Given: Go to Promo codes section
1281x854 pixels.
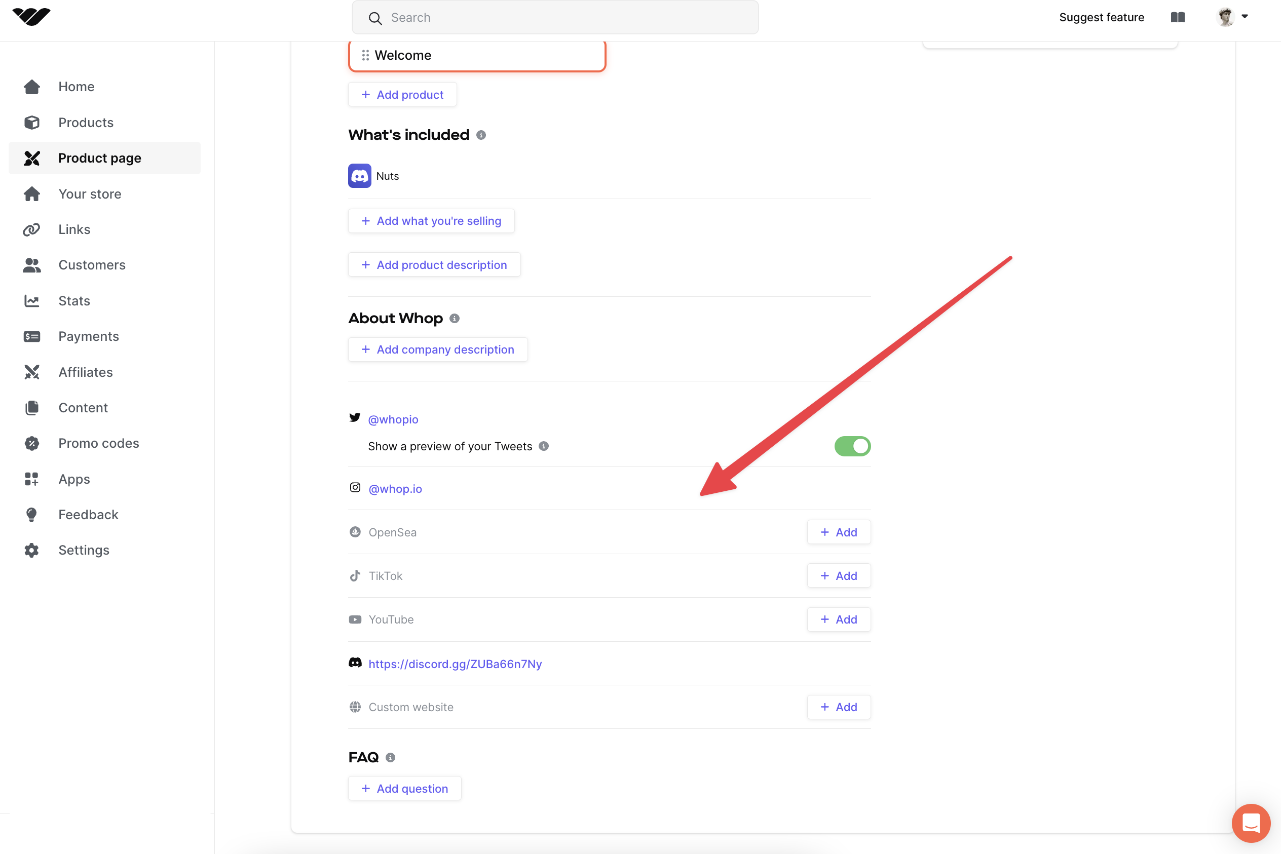Looking at the screenshot, I should [99, 443].
